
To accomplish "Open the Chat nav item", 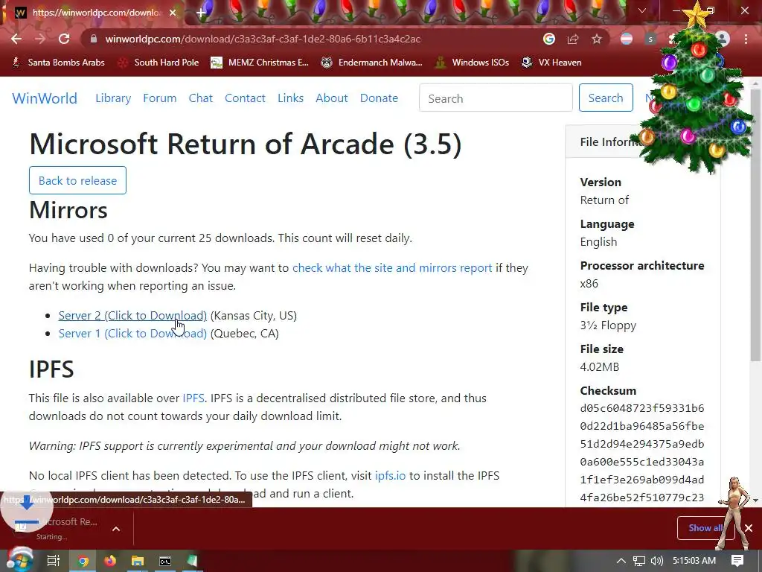I will (201, 98).
